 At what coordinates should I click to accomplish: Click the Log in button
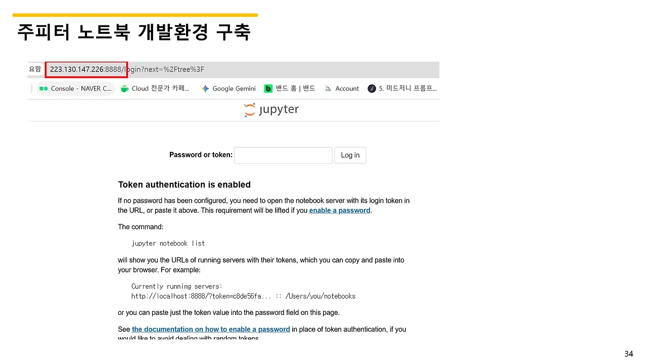click(x=350, y=155)
